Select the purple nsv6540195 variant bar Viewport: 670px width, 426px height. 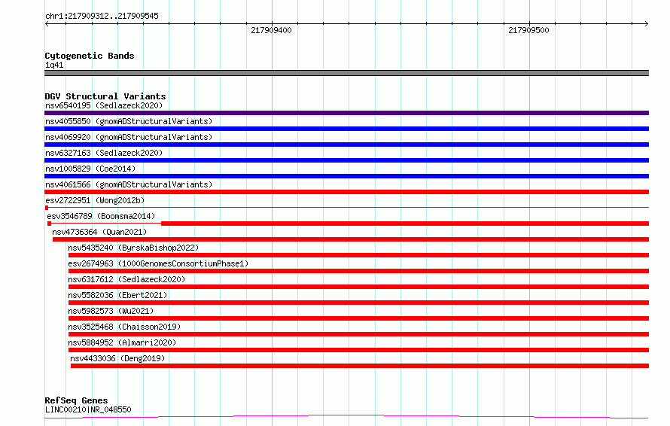pyautogui.click(x=346, y=113)
